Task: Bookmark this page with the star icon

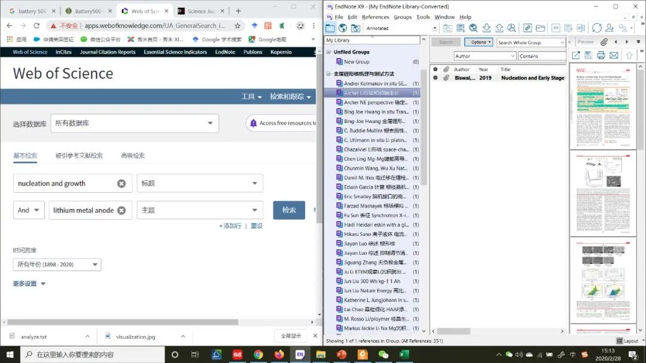Action: (237, 26)
